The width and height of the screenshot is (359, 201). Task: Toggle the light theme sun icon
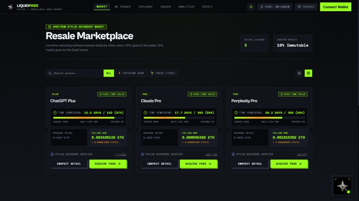tap(251, 7)
